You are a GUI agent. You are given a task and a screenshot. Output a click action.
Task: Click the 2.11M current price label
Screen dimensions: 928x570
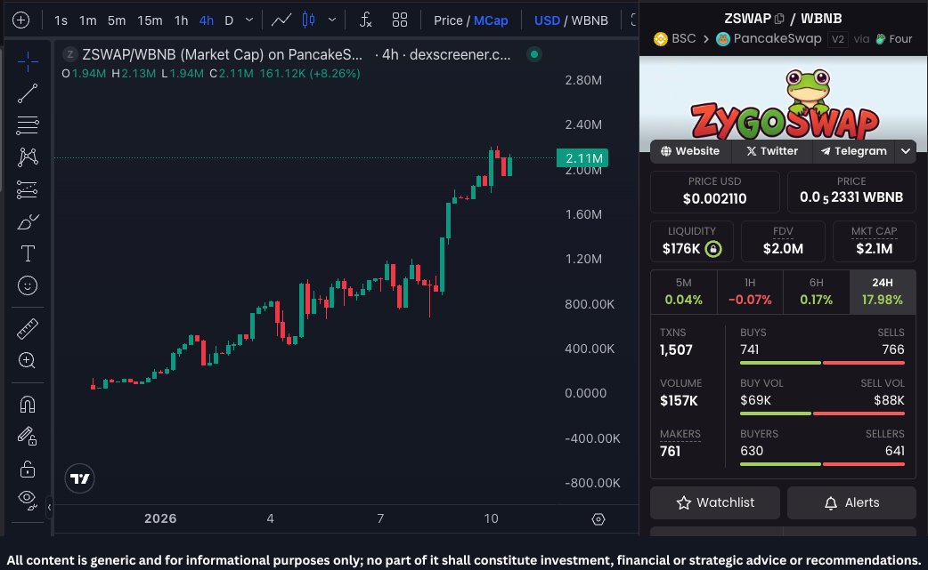[582, 157]
